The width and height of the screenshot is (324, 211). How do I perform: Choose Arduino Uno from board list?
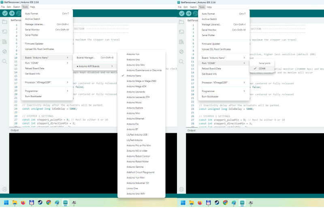click(141, 60)
